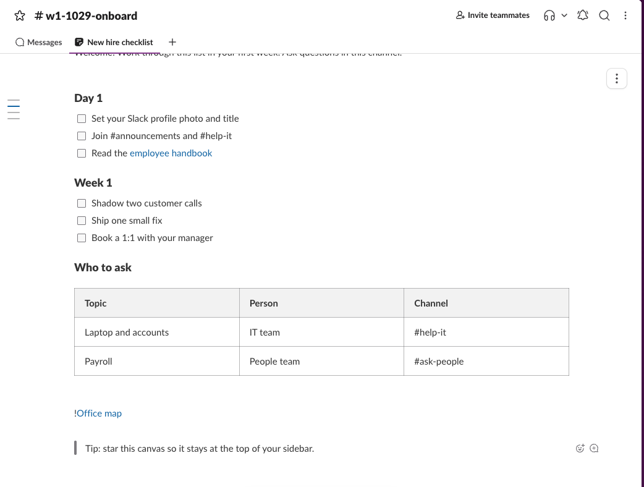Select the 'Who to ask' heading

pos(103,268)
